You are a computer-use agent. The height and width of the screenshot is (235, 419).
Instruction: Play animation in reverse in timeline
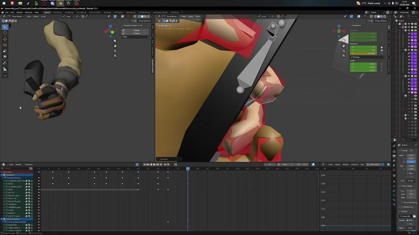(151, 164)
